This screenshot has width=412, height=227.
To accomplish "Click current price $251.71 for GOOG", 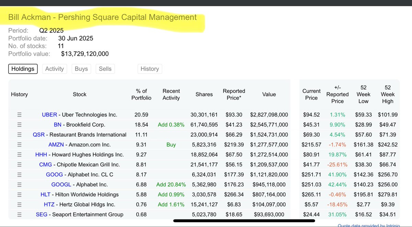I will point(311,174).
